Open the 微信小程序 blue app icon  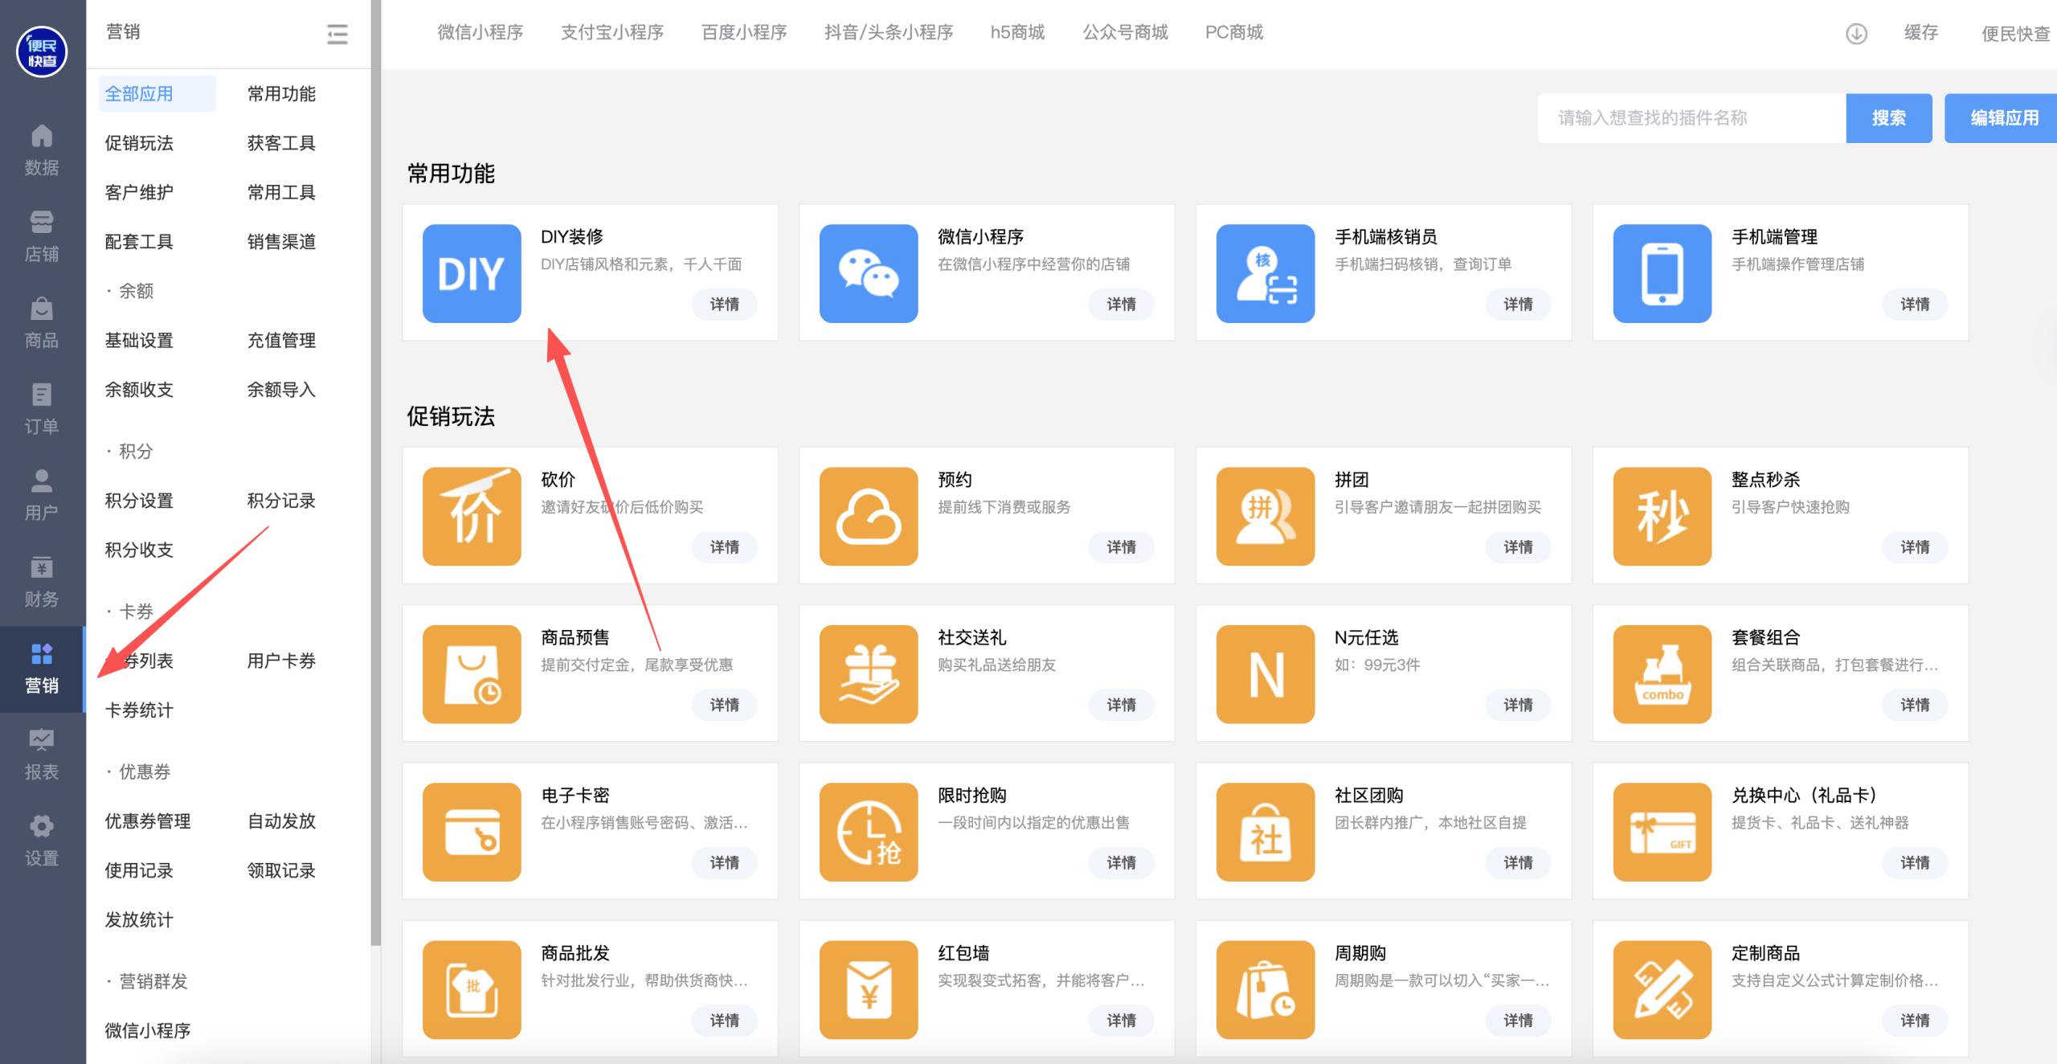[x=868, y=273]
